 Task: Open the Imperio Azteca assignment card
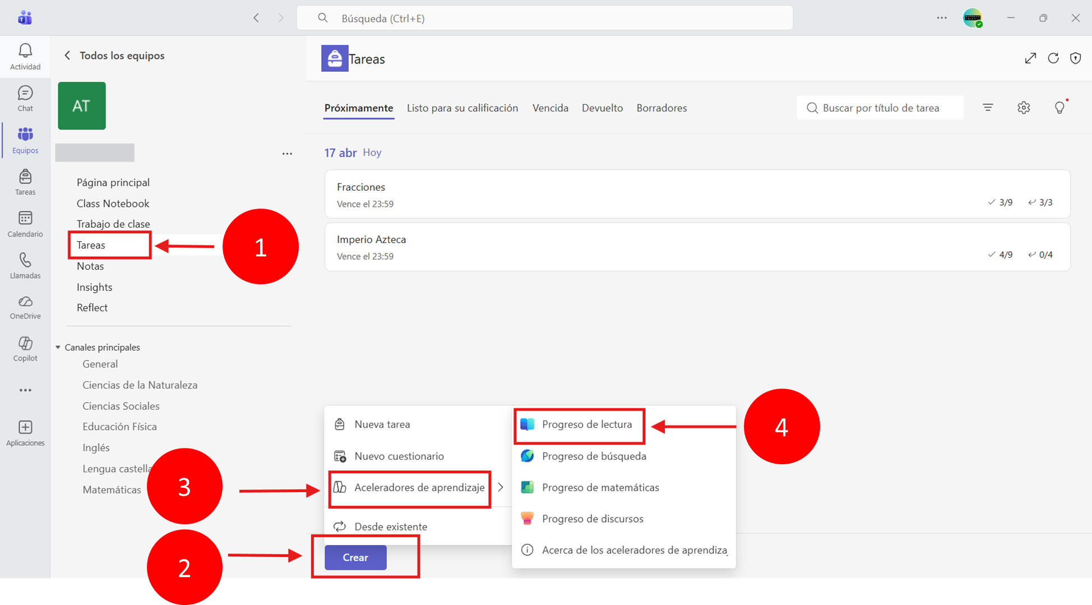(697, 247)
